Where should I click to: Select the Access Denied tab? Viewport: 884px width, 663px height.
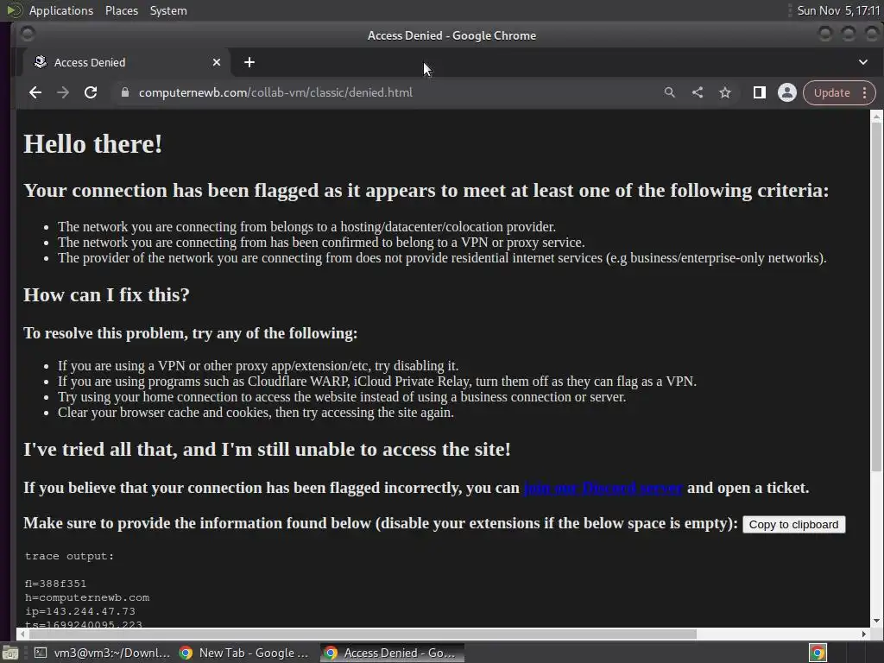point(126,62)
